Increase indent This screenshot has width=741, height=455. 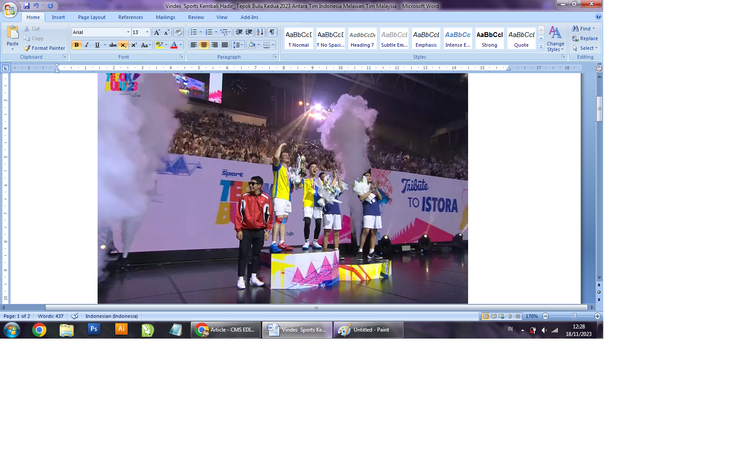[x=249, y=32]
